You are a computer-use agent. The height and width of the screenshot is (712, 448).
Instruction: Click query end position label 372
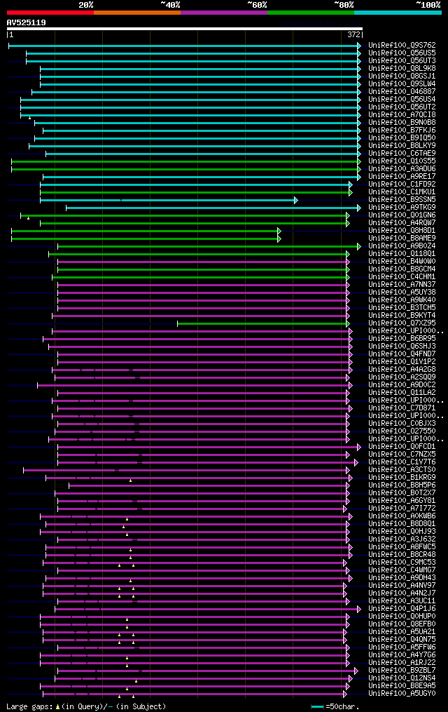354,34
